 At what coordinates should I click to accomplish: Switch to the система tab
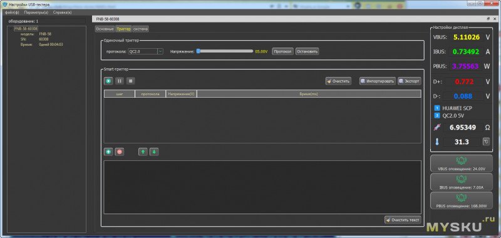pos(140,29)
